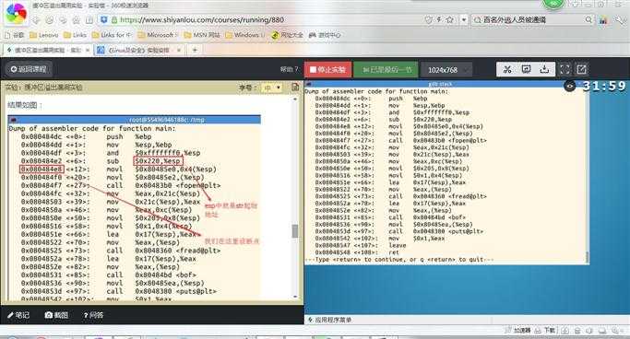The image size is (630, 339).
Task: Click the screen share icon in lab toolbar
Action: pyautogui.click(x=526, y=69)
